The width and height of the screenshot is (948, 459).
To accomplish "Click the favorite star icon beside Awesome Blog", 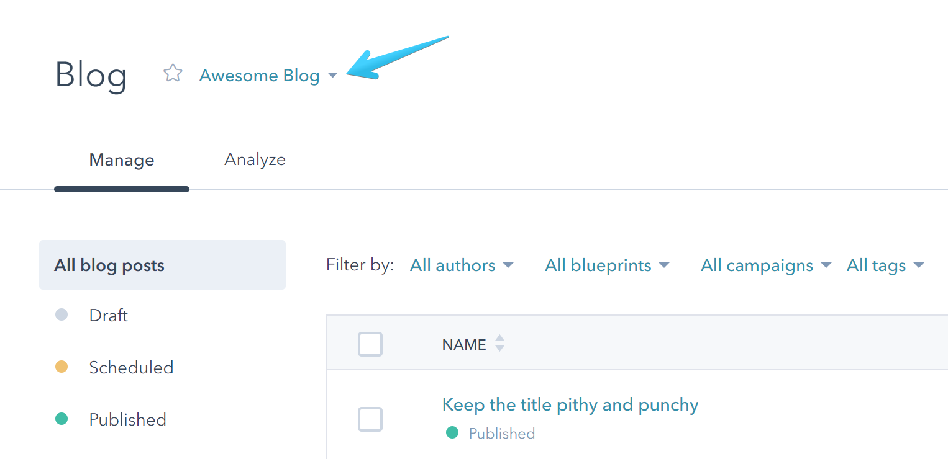I will 173,74.
